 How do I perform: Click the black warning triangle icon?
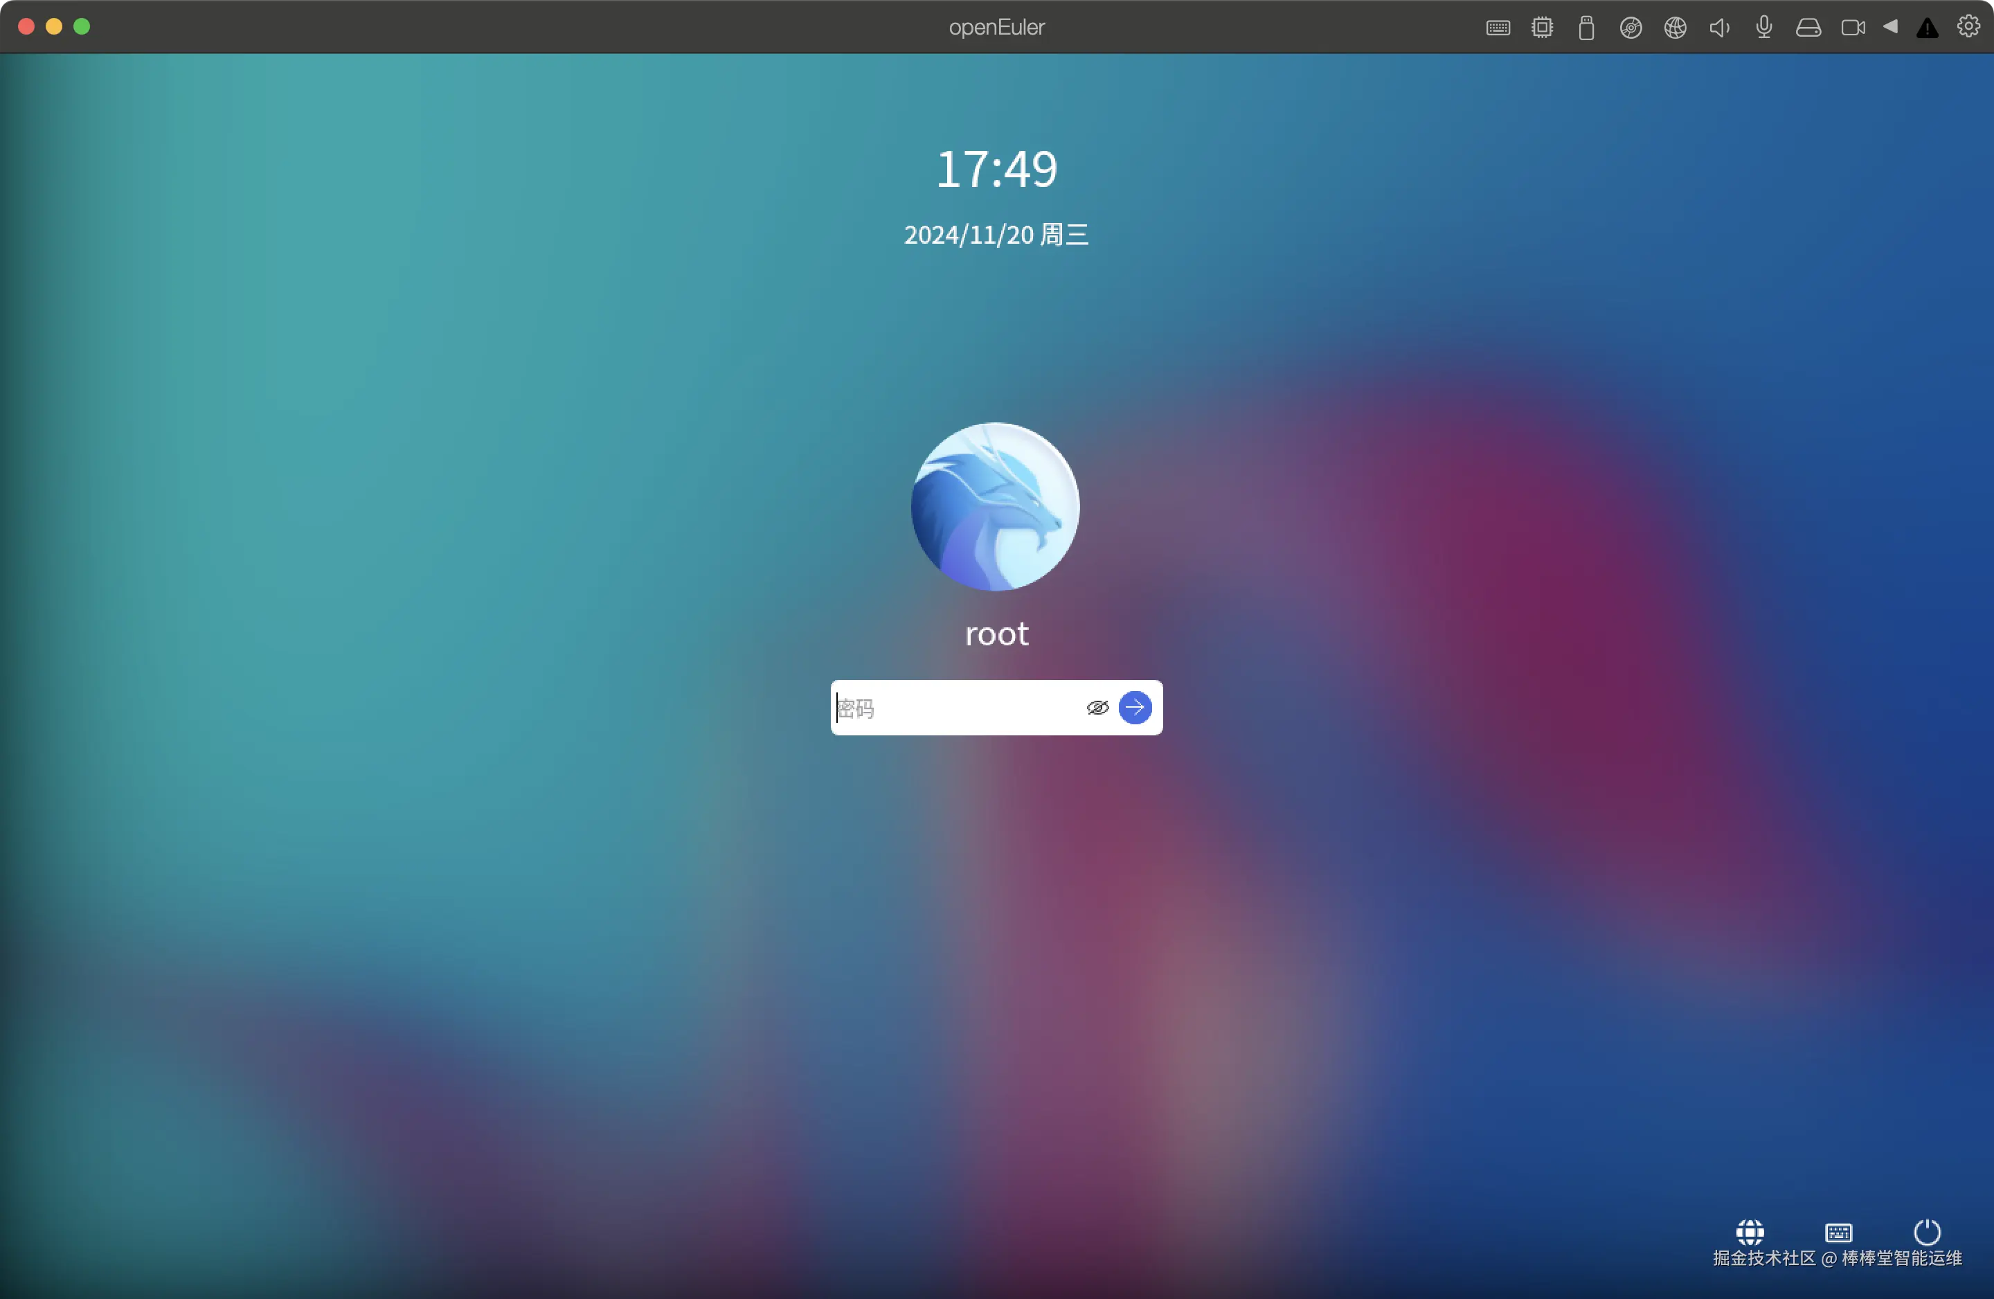click(x=1927, y=28)
